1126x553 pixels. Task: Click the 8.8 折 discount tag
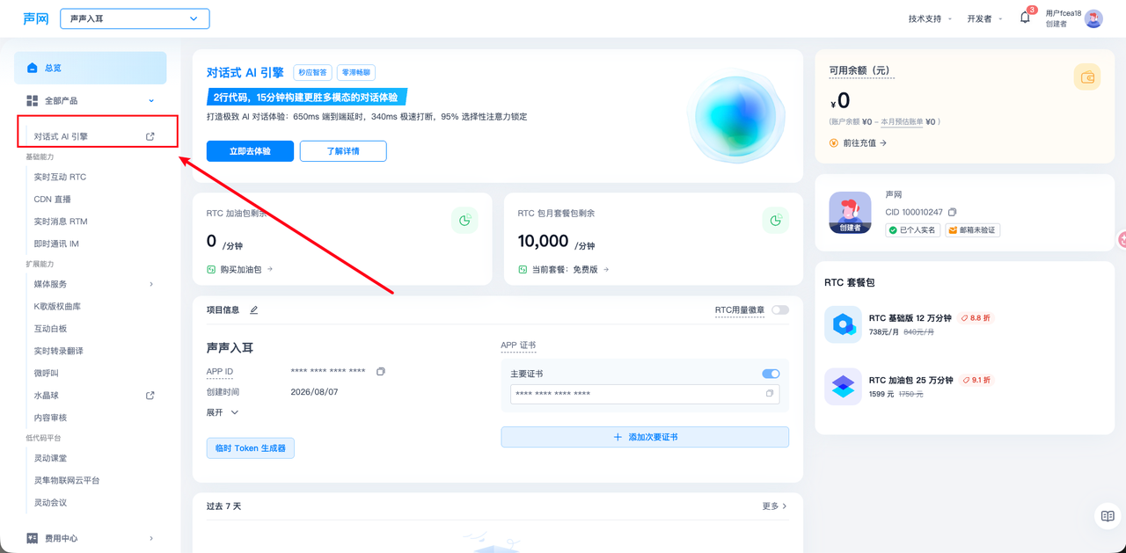976,318
